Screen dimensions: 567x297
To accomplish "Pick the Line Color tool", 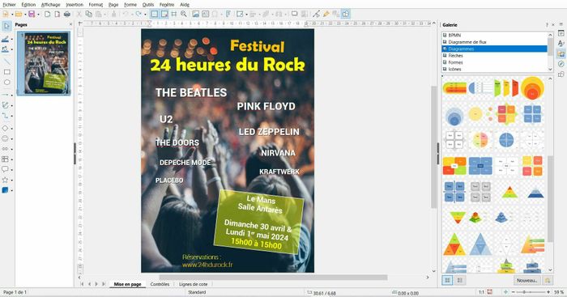I will click(5, 39).
